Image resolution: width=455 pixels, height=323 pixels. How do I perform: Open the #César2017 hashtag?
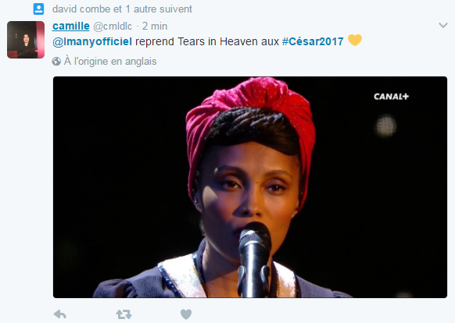[313, 41]
